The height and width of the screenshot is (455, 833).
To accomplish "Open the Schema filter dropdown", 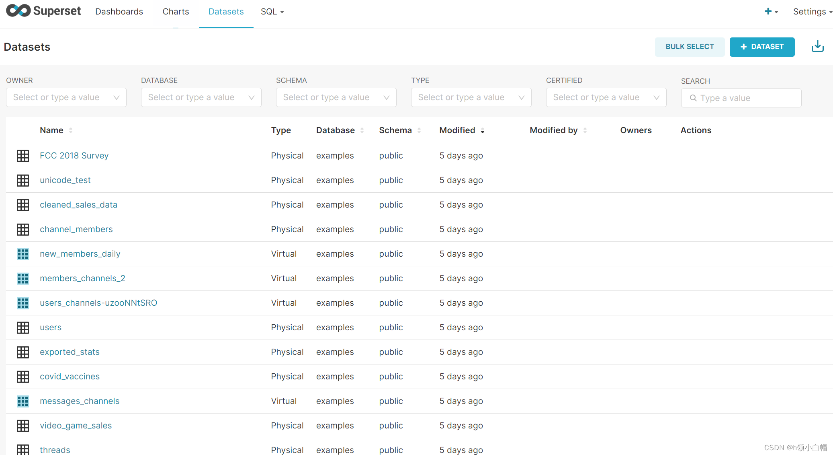I will [x=336, y=97].
